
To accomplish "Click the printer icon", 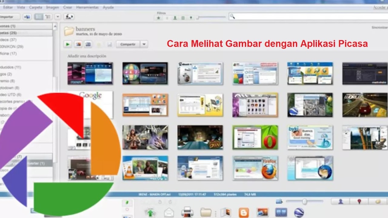I will coord(187,213).
